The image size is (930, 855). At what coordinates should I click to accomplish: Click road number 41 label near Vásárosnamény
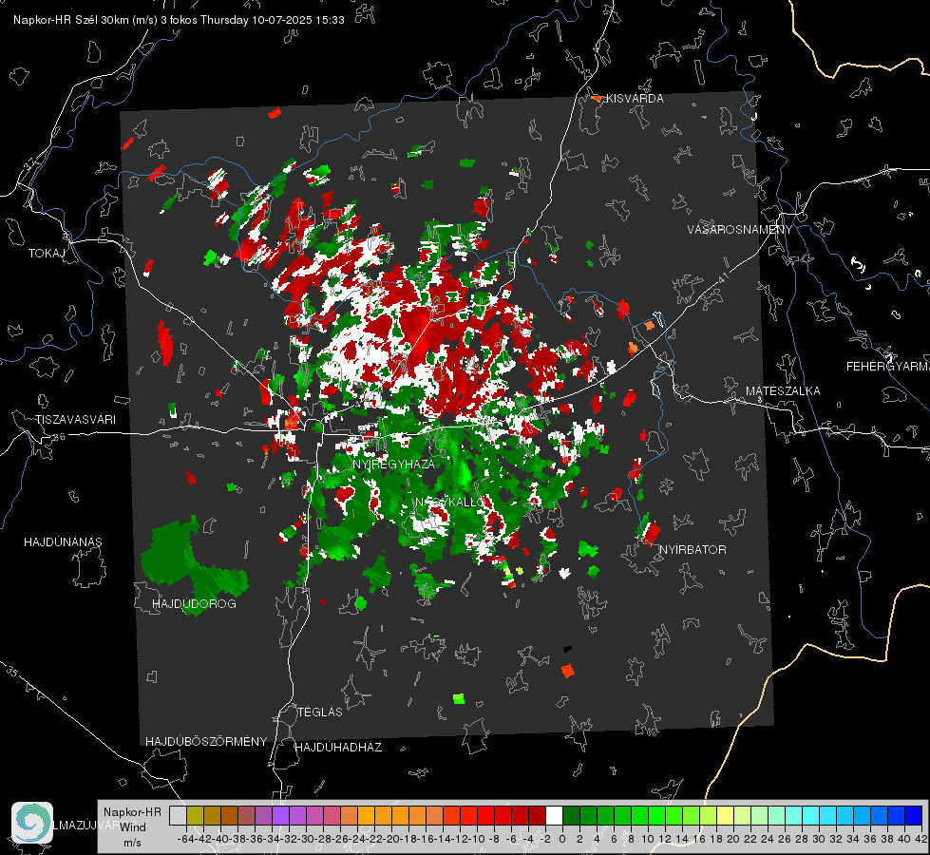[x=723, y=277]
